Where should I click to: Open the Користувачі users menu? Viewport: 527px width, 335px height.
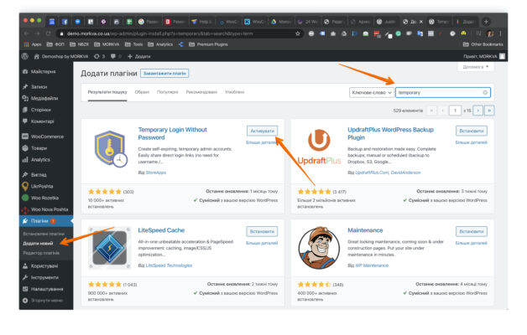[x=44, y=266]
